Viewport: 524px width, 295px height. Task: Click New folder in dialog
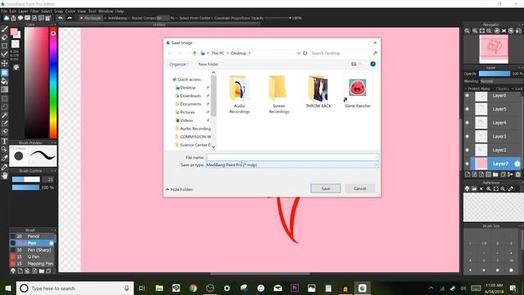pyautogui.click(x=208, y=64)
